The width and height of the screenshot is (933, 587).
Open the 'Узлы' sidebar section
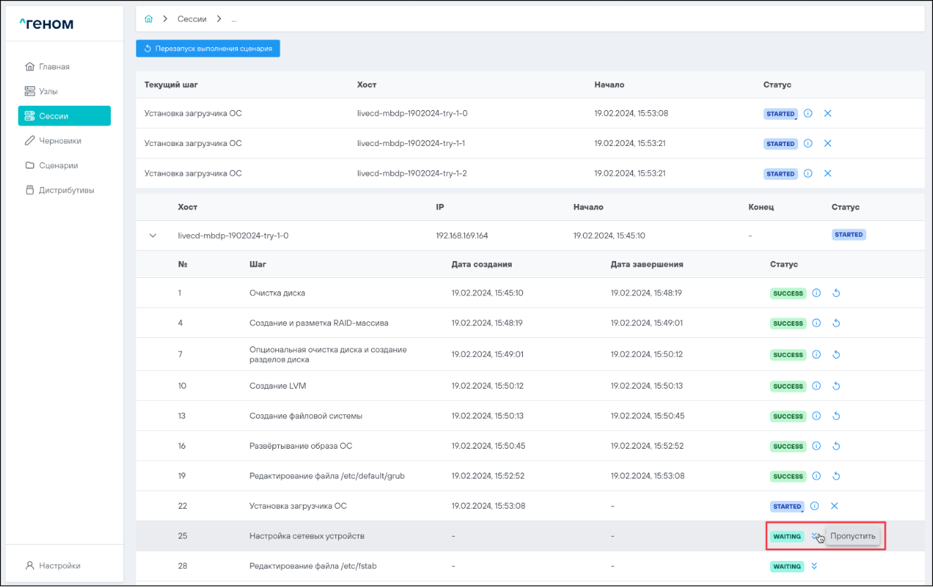(48, 91)
